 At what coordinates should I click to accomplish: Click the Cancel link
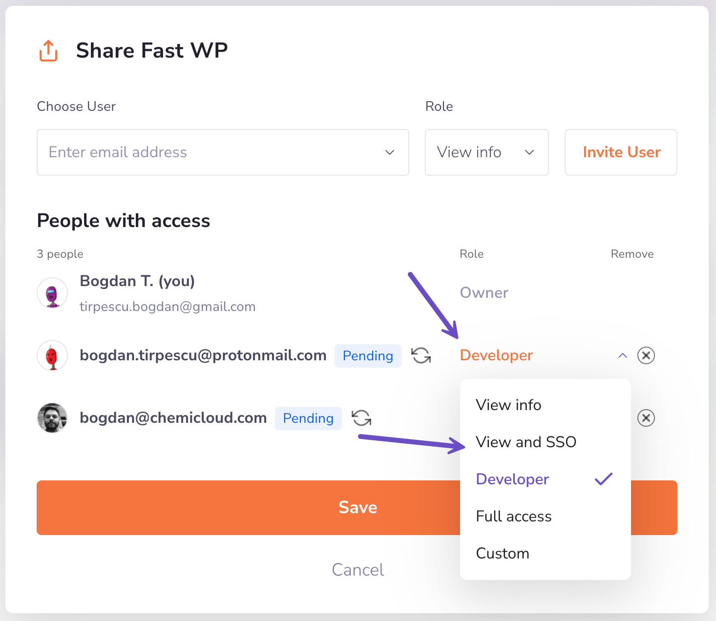click(x=358, y=570)
